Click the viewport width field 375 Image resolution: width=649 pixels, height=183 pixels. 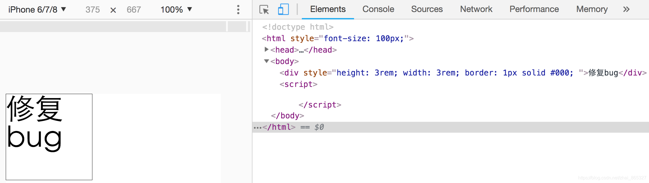pos(93,10)
